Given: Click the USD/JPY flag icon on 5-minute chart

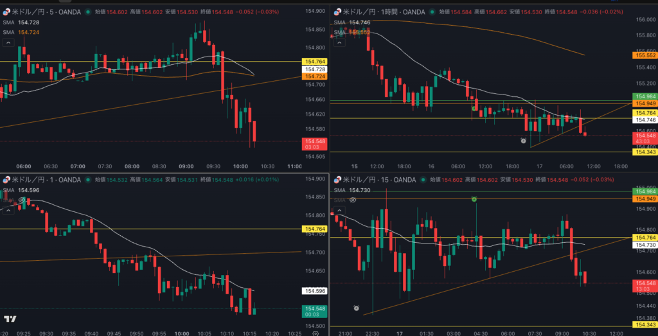Looking at the screenshot, I should pos(6,12).
